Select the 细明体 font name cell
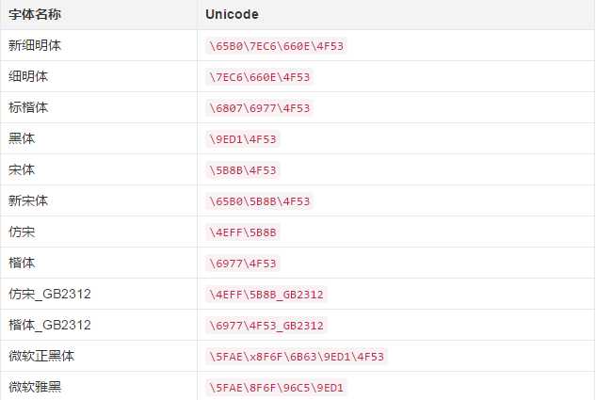This screenshot has height=400, width=596. [x=28, y=77]
